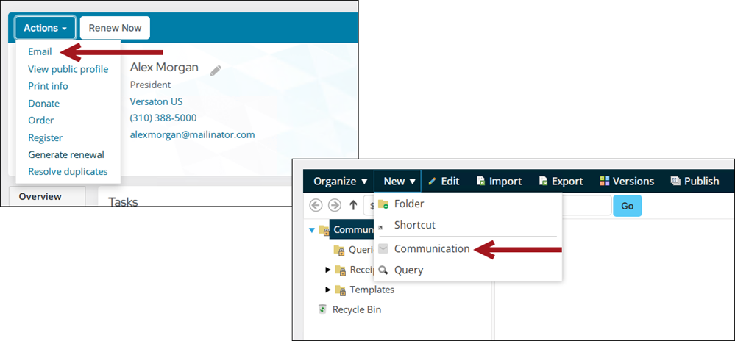735x341 pixels.
Task: Click the back navigation arrow icon
Action: (316, 205)
